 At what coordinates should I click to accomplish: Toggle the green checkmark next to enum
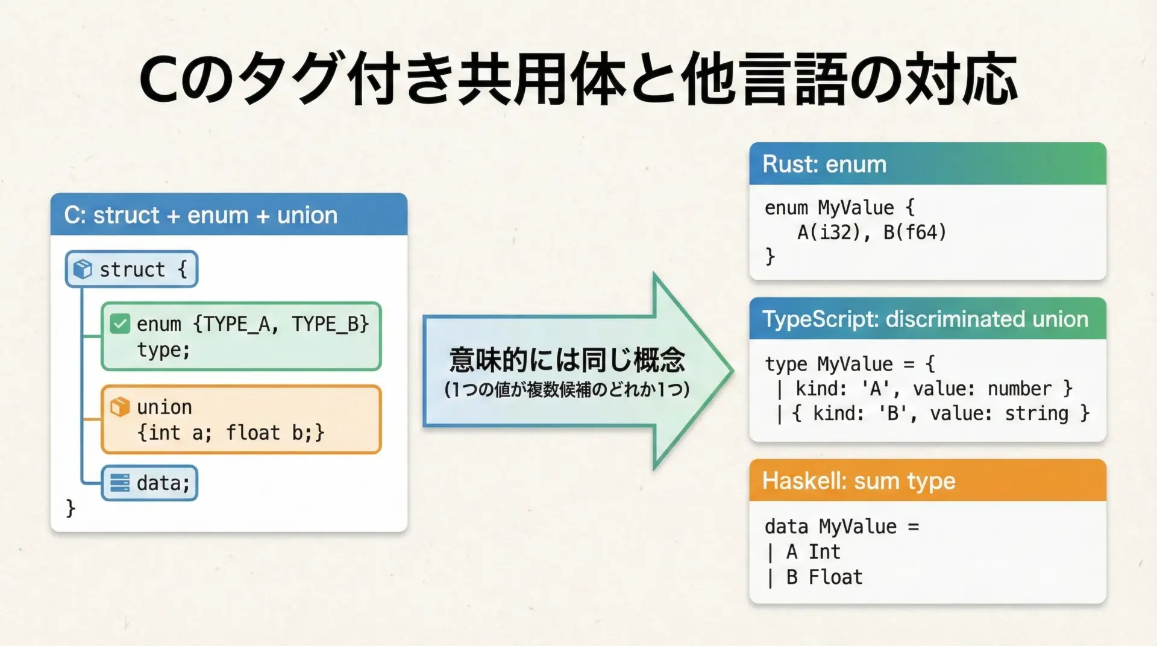[x=120, y=324]
